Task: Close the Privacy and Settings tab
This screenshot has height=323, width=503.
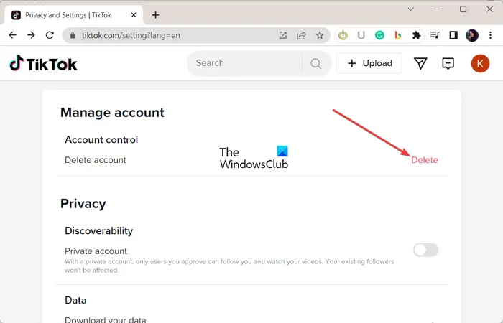Action: [x=134, y=15]
